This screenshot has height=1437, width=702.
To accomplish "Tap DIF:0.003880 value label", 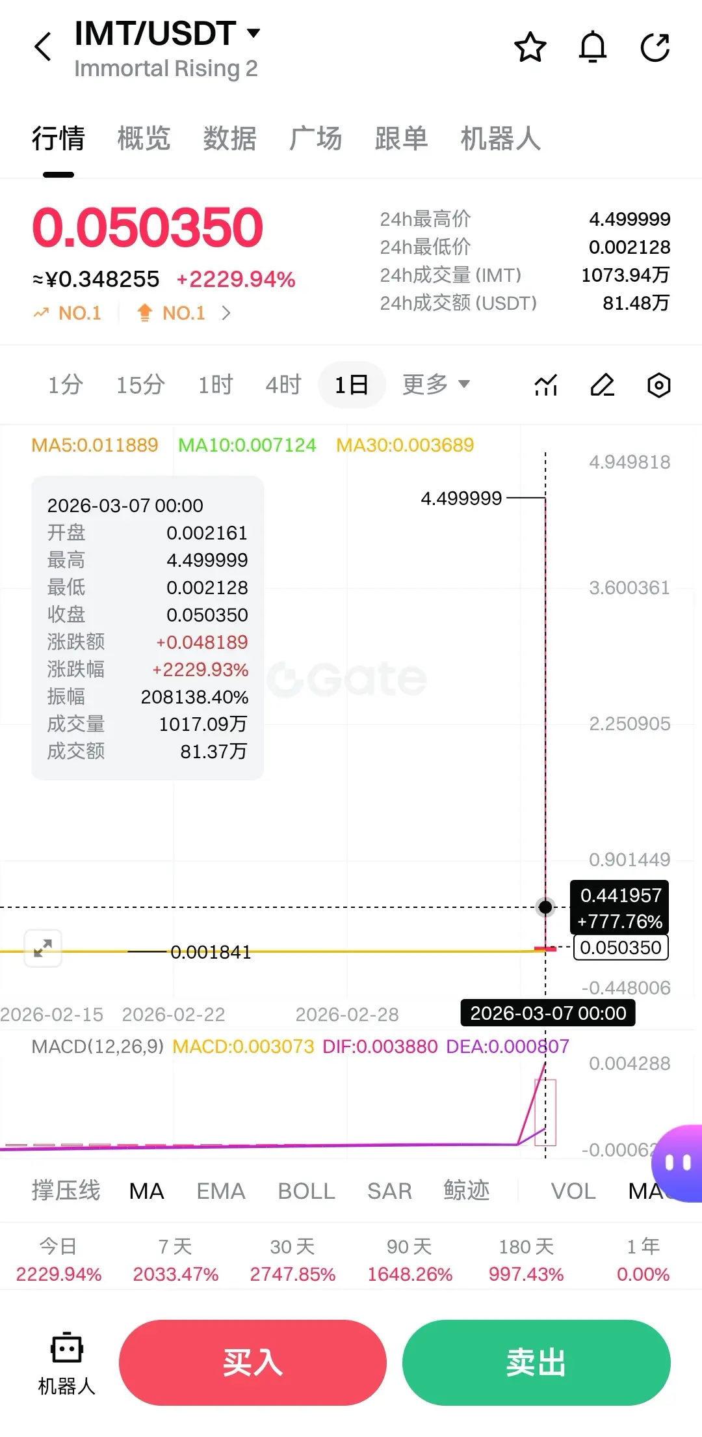I will tap(380, 1047).
